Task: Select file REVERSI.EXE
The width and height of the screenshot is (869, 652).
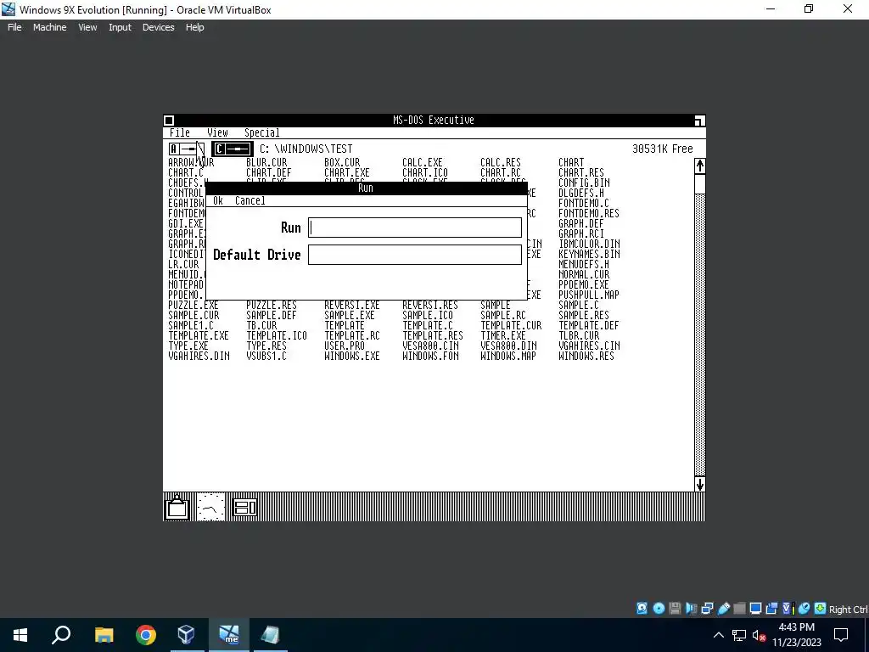Action: [352, 306]
